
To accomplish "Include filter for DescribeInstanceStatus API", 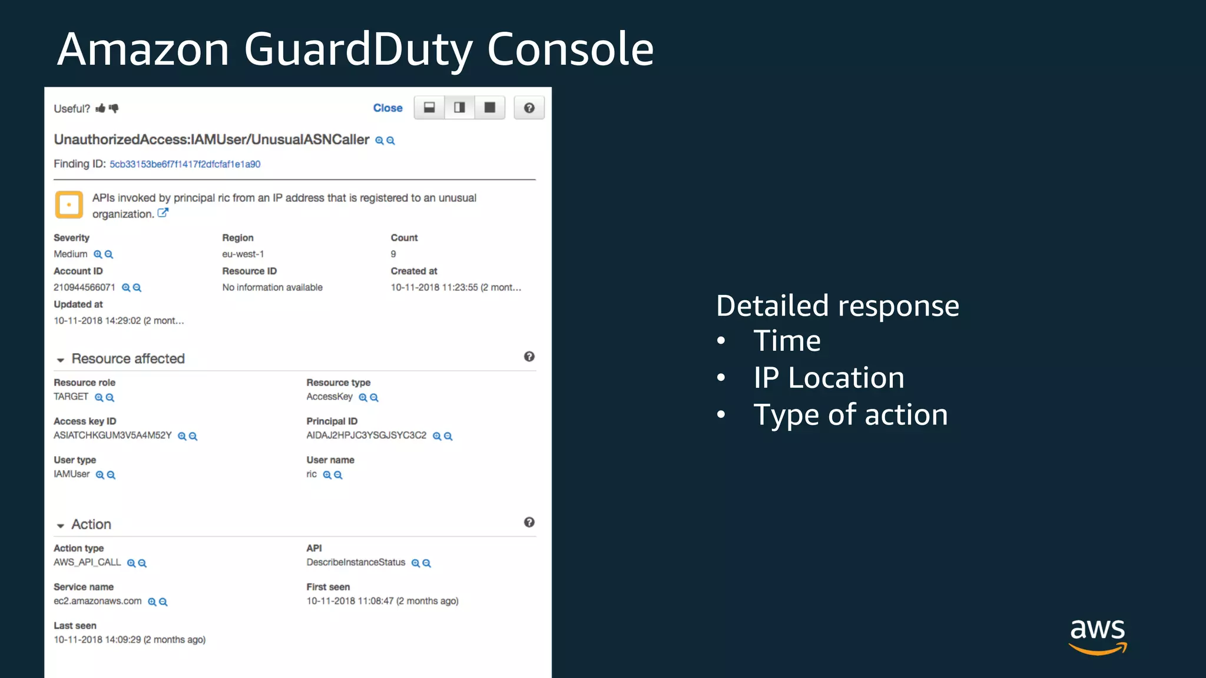I will (416, 564).
